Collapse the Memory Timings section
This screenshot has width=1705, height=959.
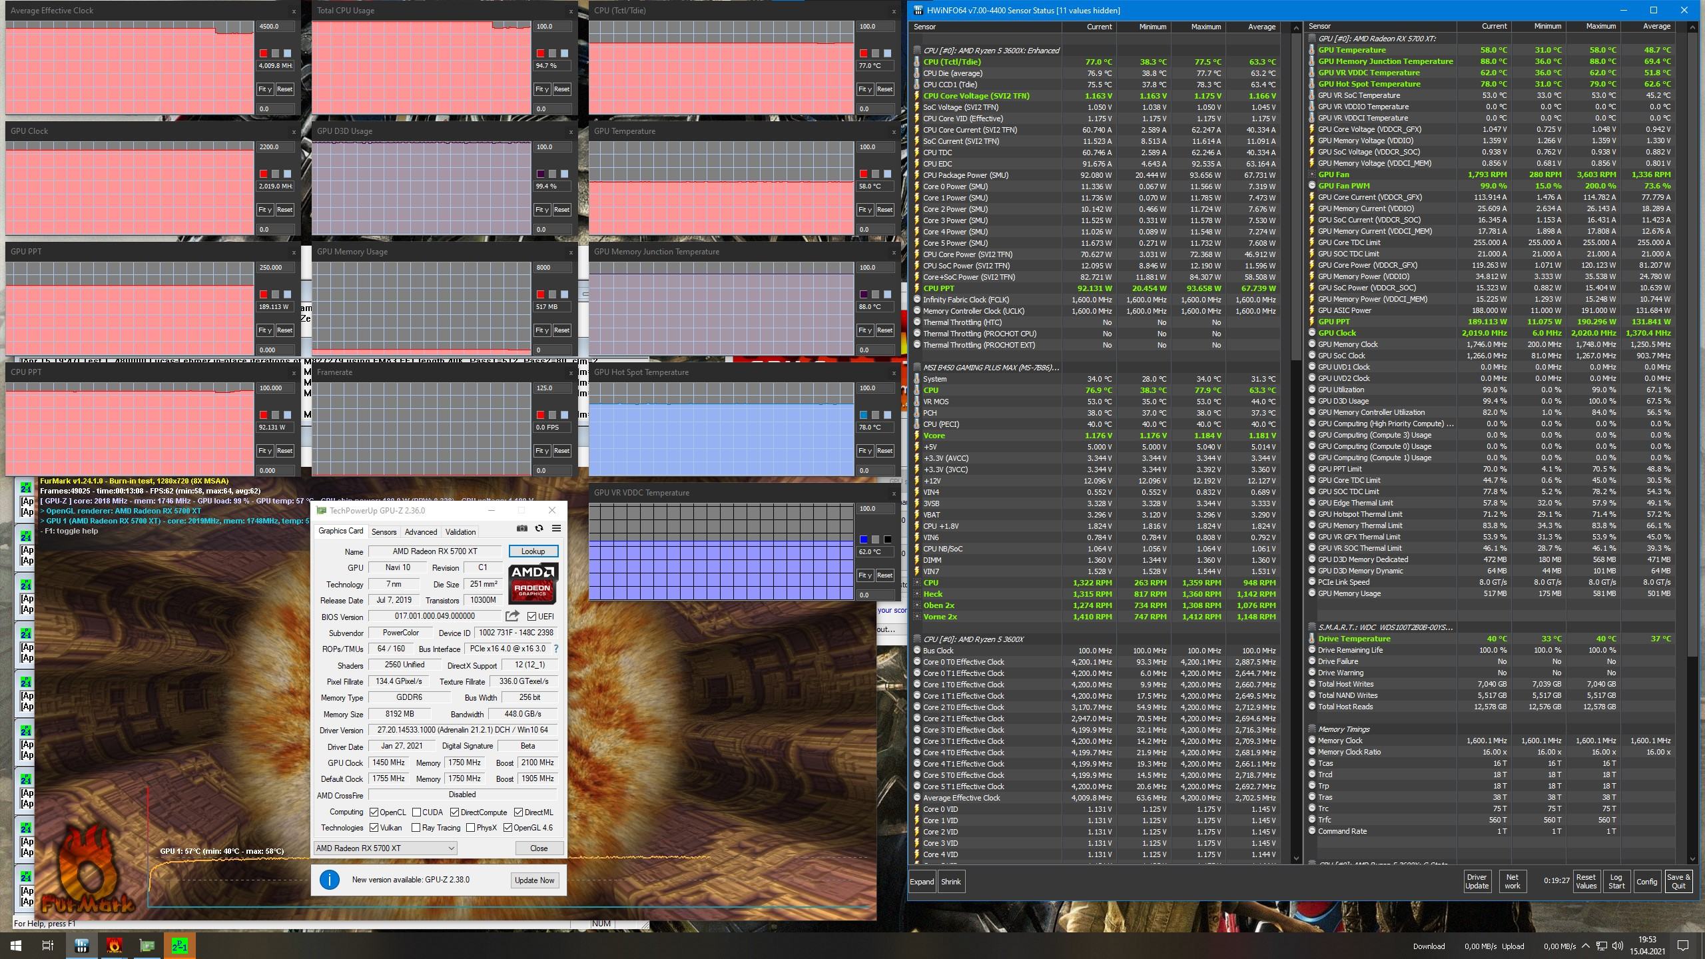point(1312,729)
